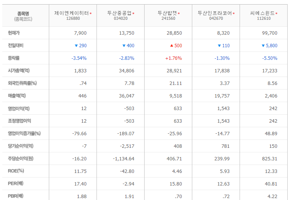This screenshot has height=200, width=293.
Task: Select stock code 042670
Action: (216, 18)
